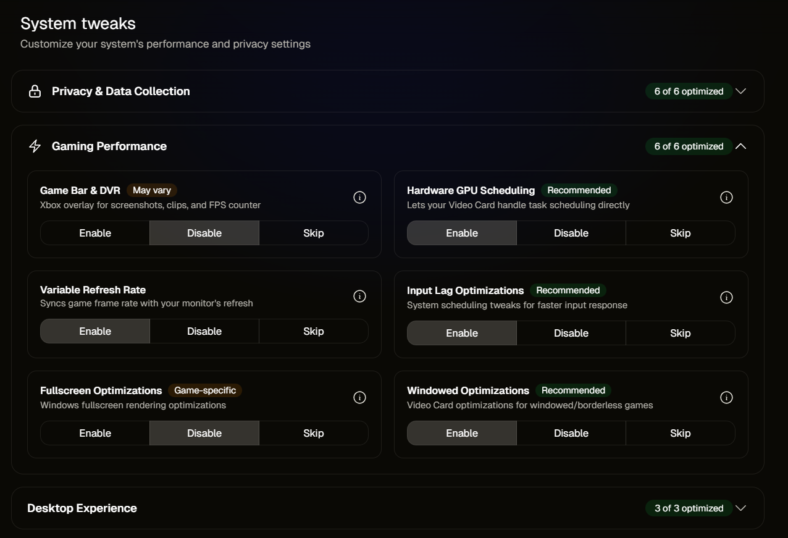Enable Fullscreen Optimizations
Screen dimensions: 788x538
(94, 433)
